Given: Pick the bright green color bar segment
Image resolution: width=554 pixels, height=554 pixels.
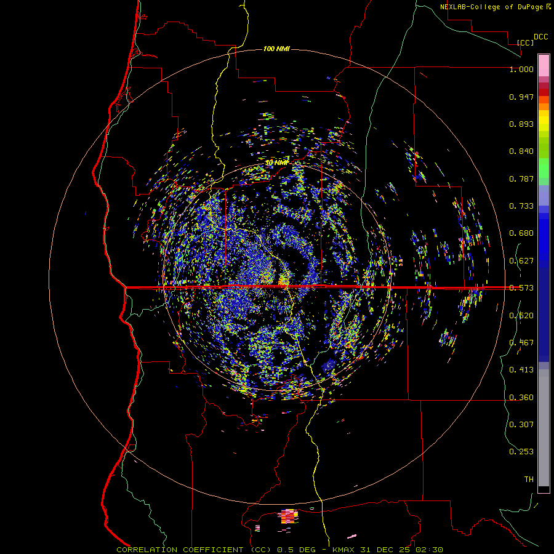Looking at the screenshot, I should [x=544, y=168].
